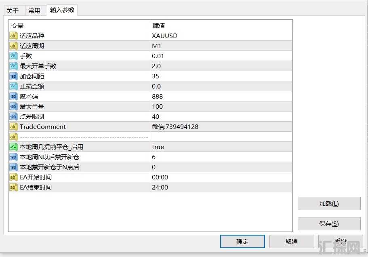Select the 24:00 value for EA结束时间

pos(221,187)
